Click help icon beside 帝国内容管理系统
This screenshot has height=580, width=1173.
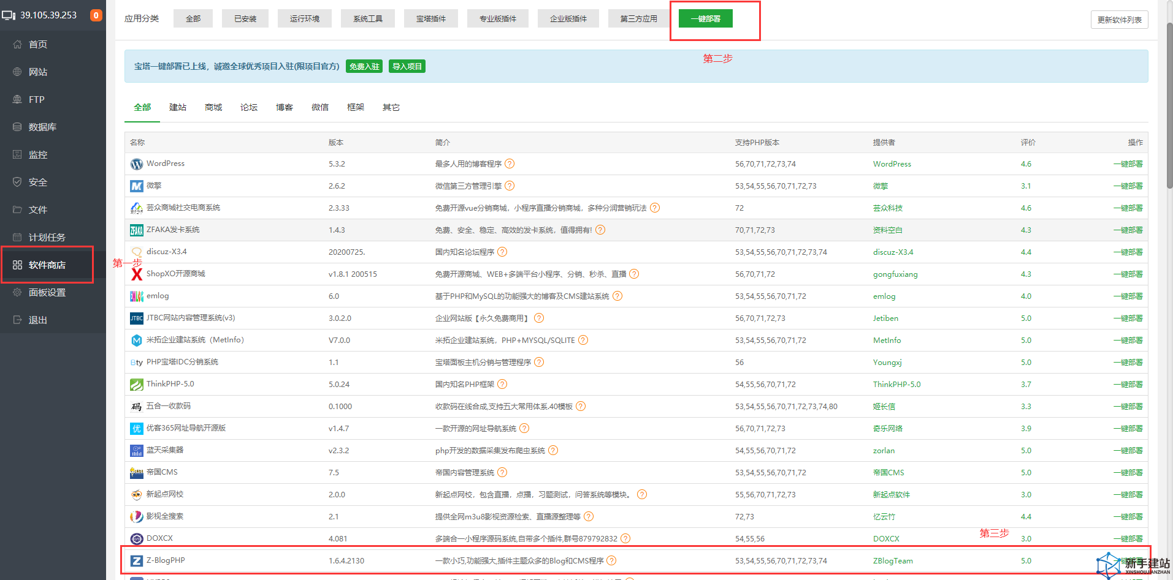(502, 472)
